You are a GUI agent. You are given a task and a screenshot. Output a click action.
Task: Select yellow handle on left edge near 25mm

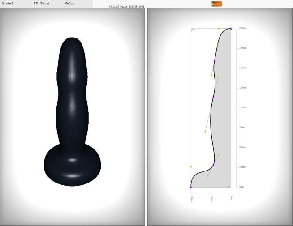191,166
